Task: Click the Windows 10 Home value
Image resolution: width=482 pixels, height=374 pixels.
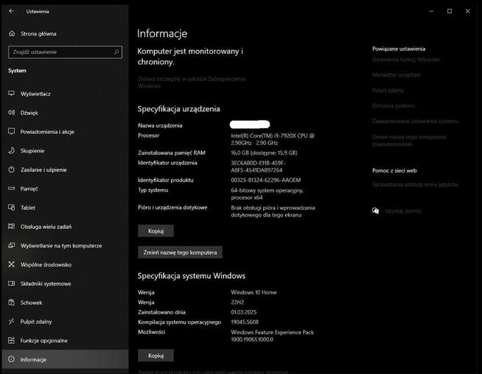Action: point(254,292)
